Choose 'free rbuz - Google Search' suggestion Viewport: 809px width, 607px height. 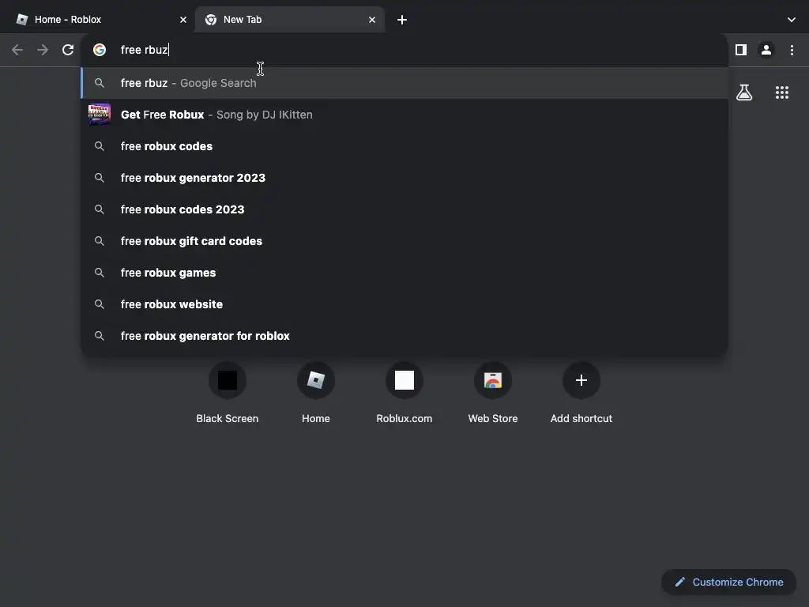(405, 83)
